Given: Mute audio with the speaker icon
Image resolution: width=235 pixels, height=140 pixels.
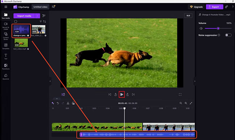Looking at the screenshot, I should 201,28.
